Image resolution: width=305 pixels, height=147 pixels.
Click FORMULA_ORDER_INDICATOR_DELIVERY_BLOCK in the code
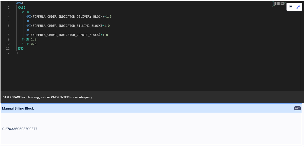click(x=68, y=17)
